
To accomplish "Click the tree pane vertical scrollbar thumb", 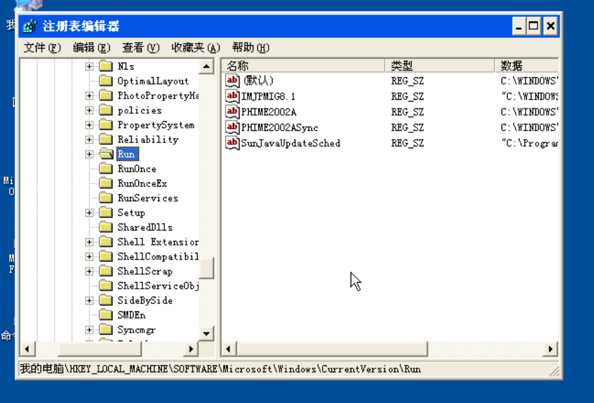I will [x=206, y=268].
